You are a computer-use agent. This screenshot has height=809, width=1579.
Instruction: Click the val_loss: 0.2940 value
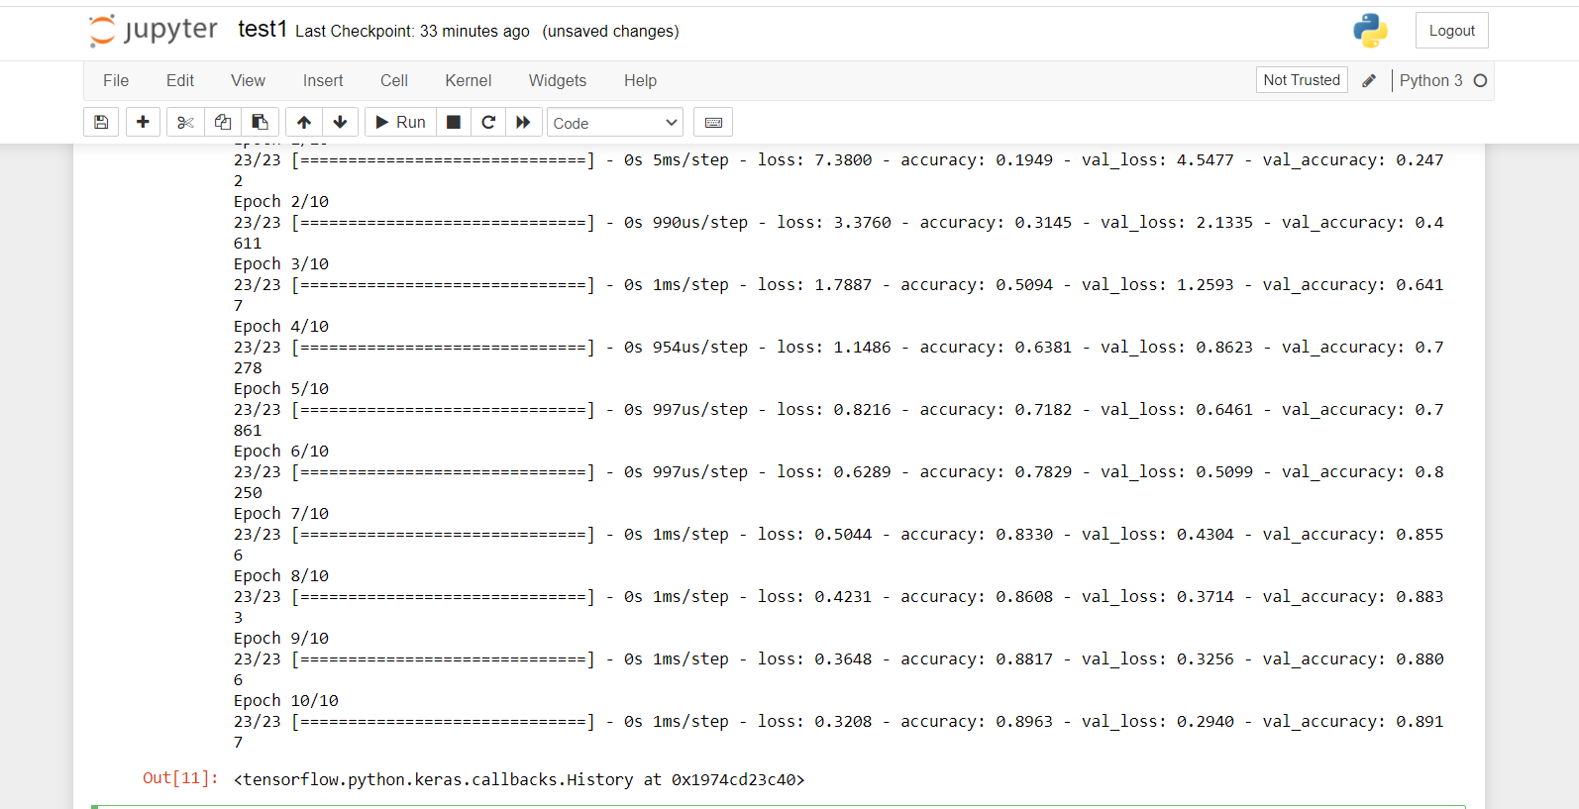coord(1158,722)
